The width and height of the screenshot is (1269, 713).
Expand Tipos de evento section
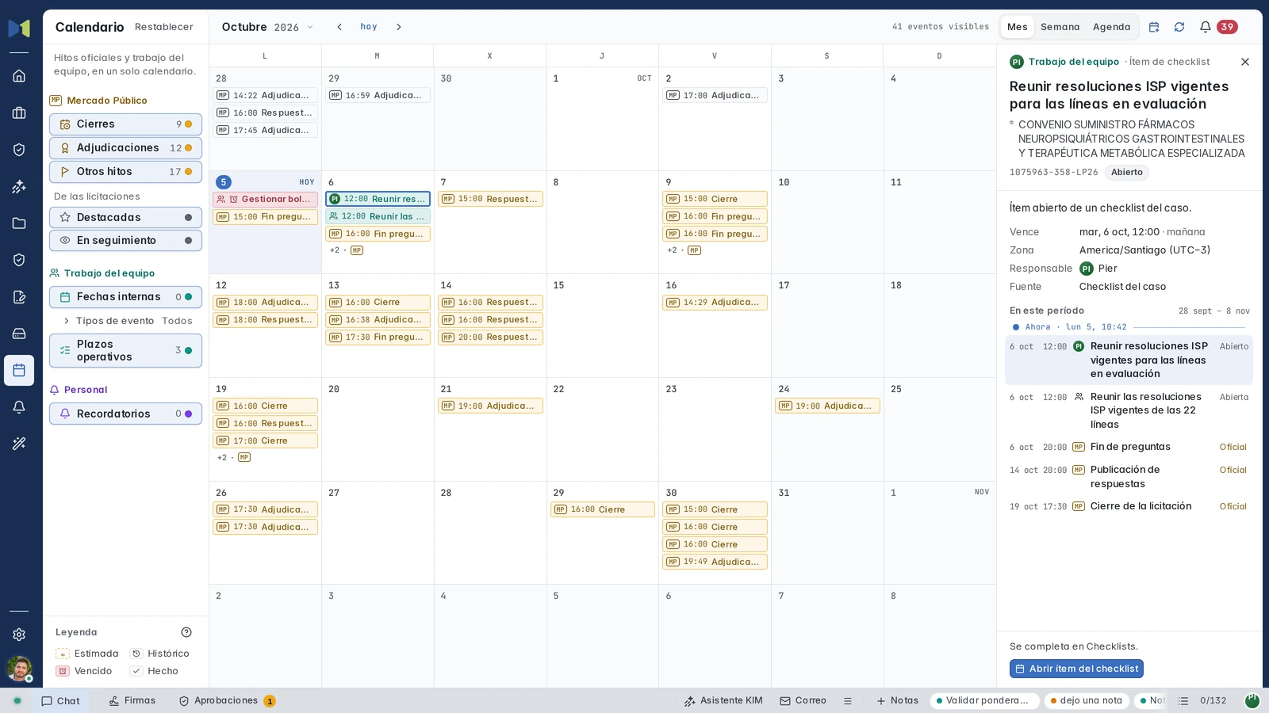click(x=127, y=321)
